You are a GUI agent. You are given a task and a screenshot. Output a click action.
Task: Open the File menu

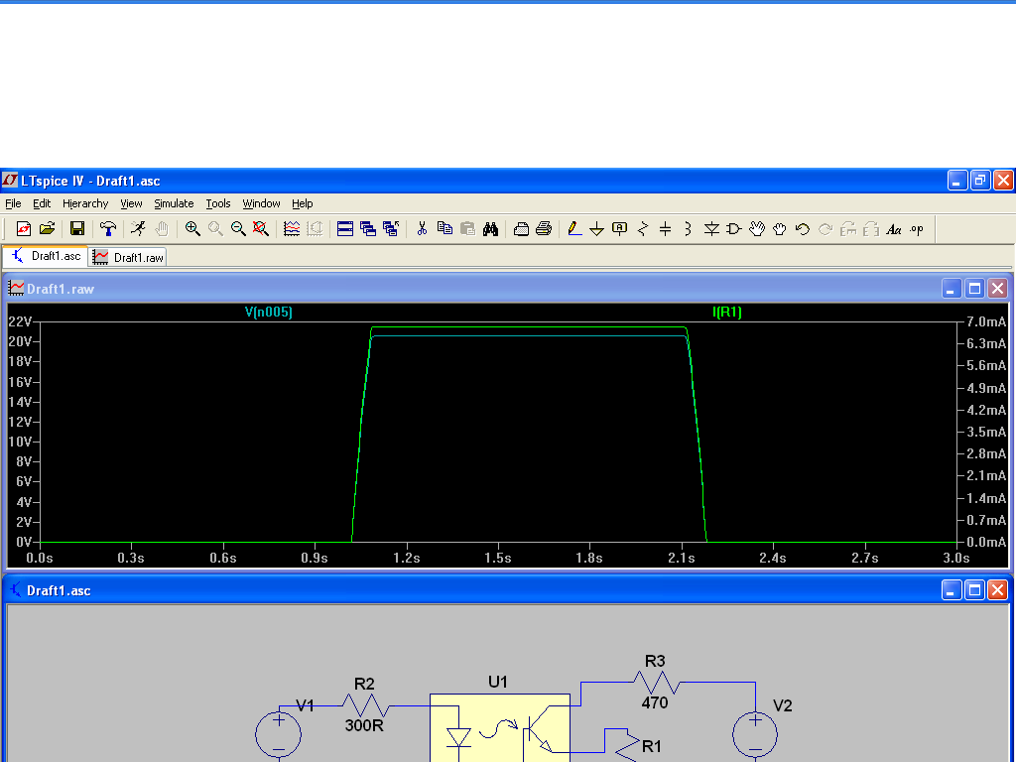point(13,203)
